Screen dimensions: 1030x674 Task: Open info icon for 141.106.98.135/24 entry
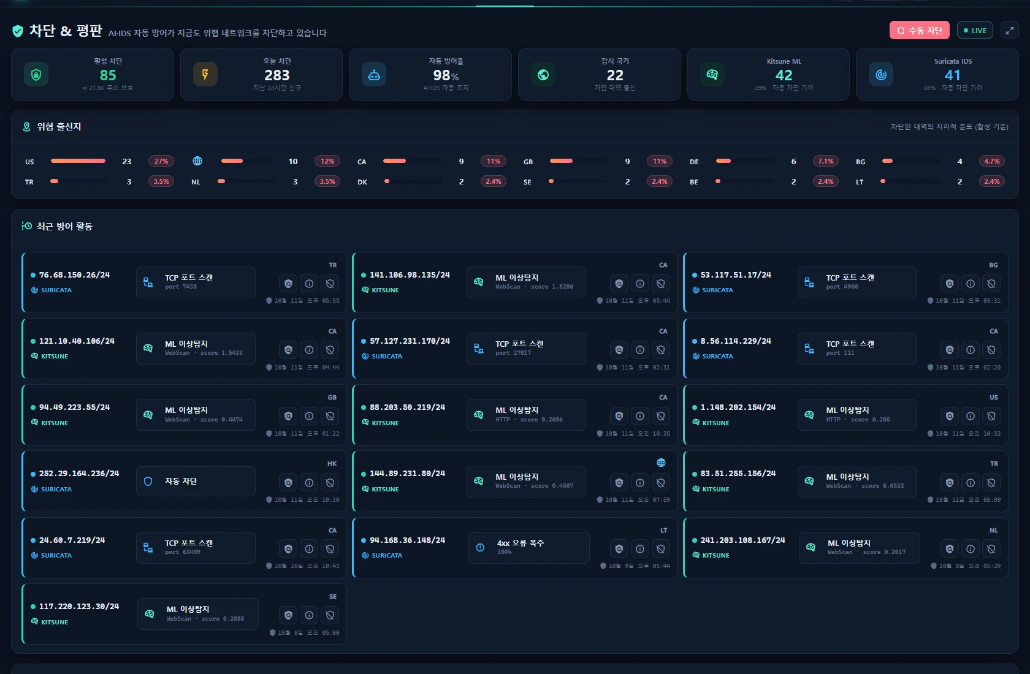[x=640, y=284]
